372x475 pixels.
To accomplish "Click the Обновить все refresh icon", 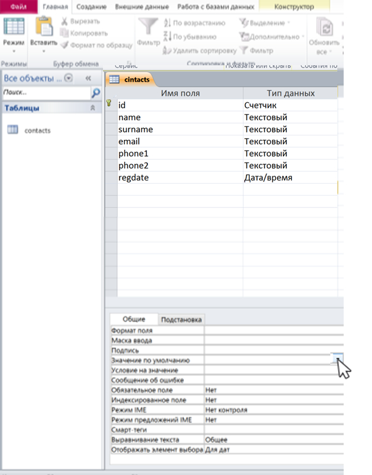I will click(x=327, y=30).
